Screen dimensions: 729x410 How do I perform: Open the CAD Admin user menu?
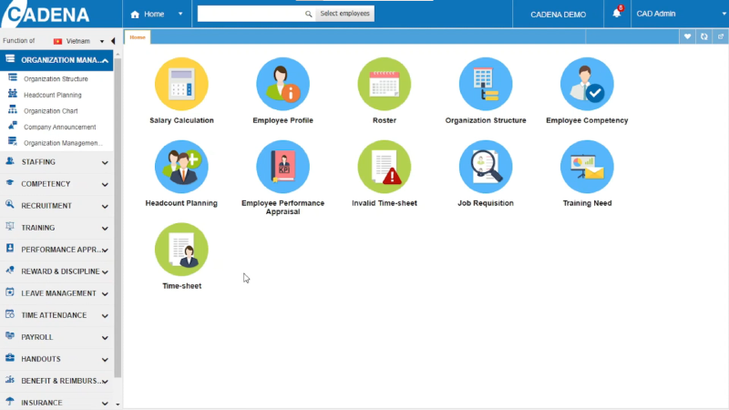coord(680,14)
